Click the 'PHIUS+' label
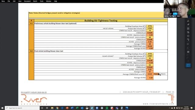195x110 pixels. (x=163, y=74)
